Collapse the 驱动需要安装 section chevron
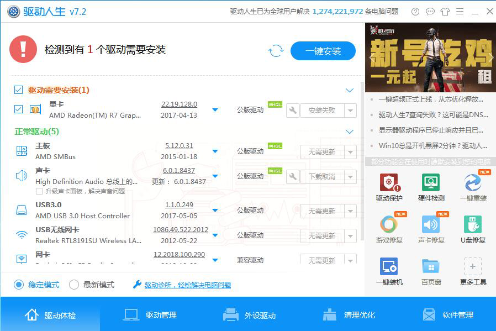This screenshot has width=496, height=331. 349,90
